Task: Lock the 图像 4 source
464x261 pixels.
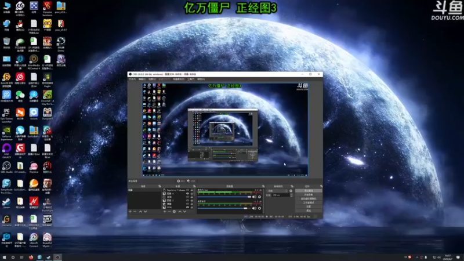Action: [192, 194]
